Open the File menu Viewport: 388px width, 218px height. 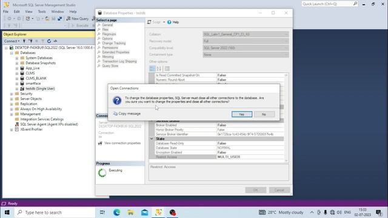point(5,12)
